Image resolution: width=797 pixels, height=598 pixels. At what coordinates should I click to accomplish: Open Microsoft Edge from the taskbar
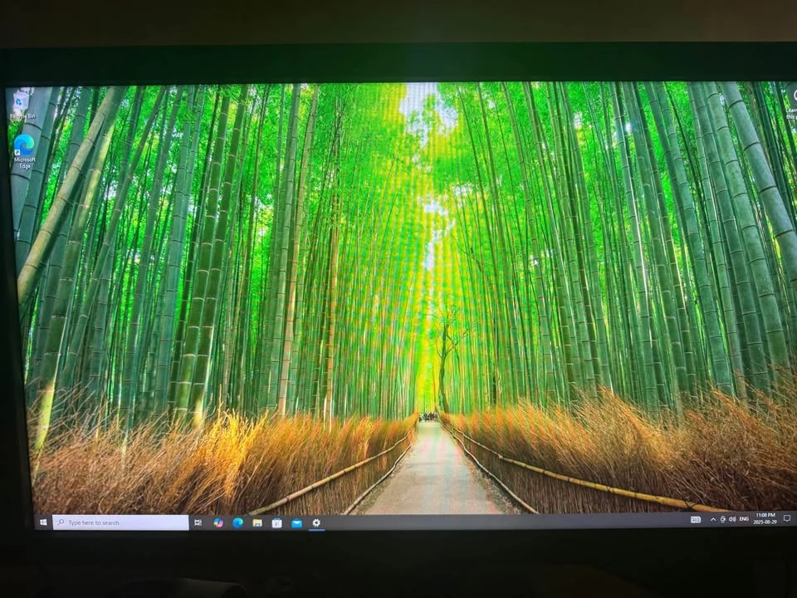(237, 522)
